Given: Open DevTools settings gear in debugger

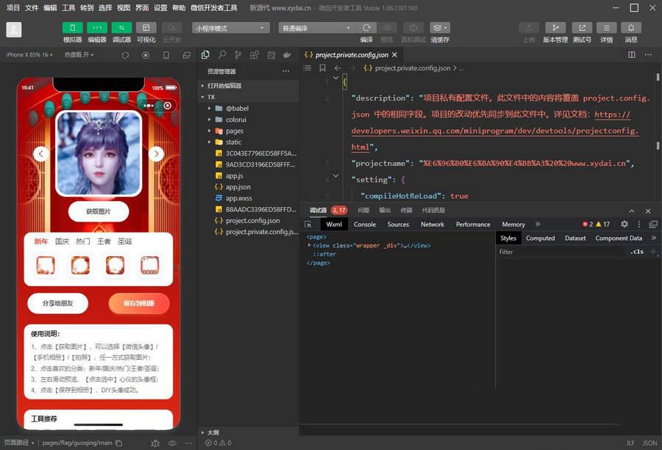Looking at the screenshot, I should coord(624,224).
